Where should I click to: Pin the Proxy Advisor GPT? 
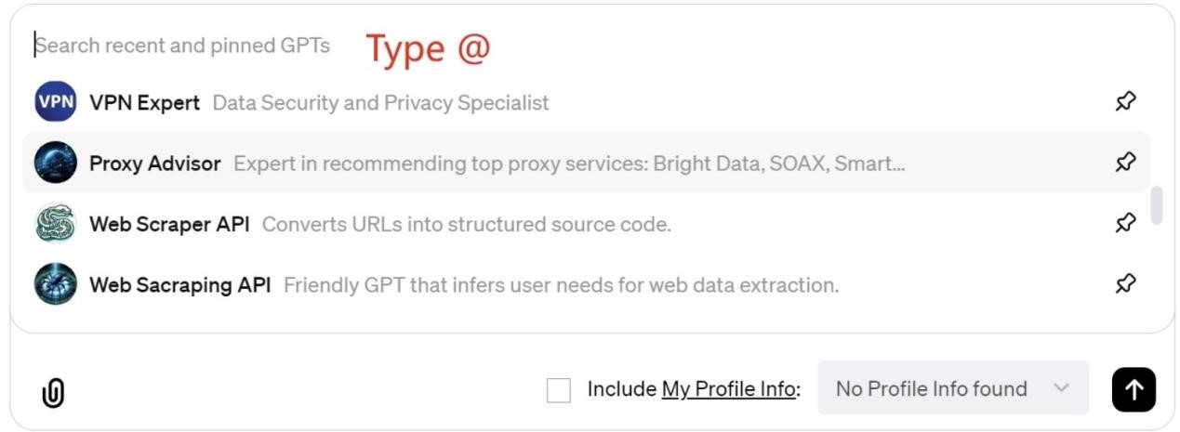[1125, 163]
